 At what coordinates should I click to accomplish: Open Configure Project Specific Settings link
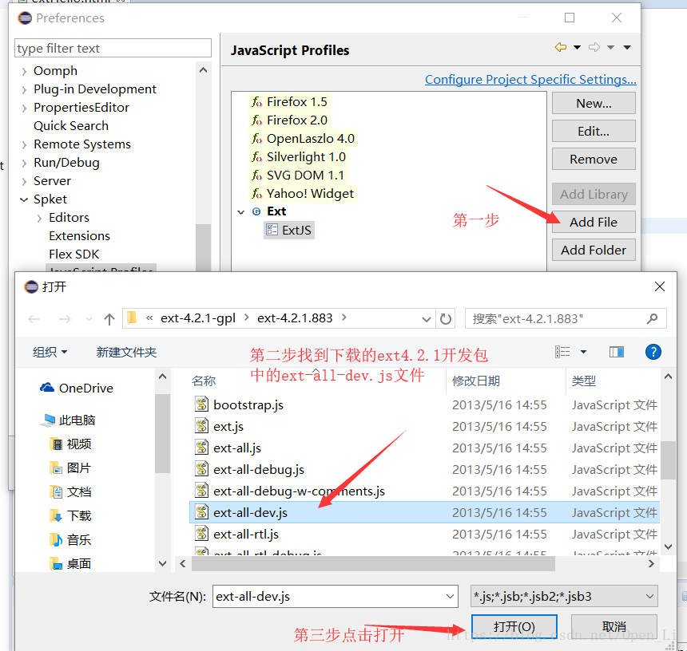click(530, 79)
